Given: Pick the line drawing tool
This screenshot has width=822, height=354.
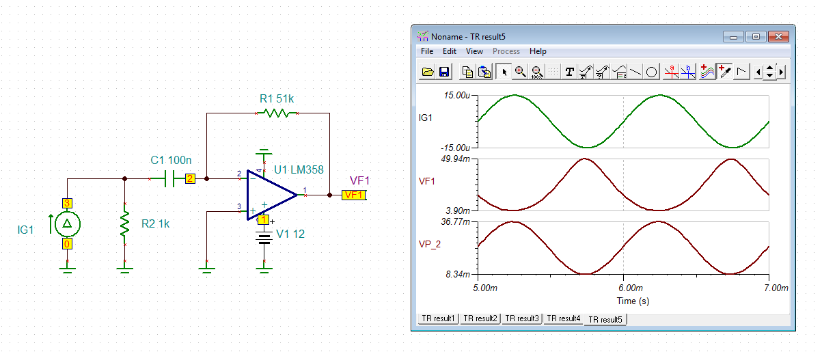Looking at the screenshot, I should click(x=635, y=72).
